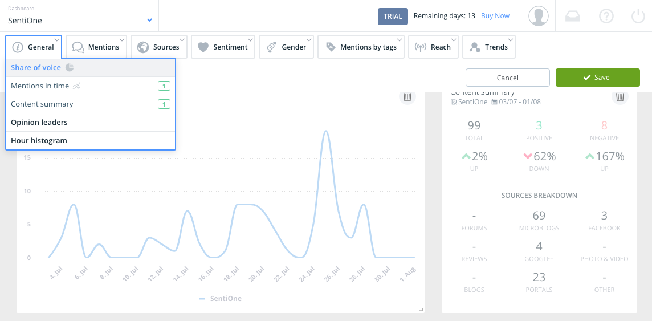Screen dimensions: 652x321
Task: Expand the Sentiment widgets dropdown
Action: click(x=222, y=47)
